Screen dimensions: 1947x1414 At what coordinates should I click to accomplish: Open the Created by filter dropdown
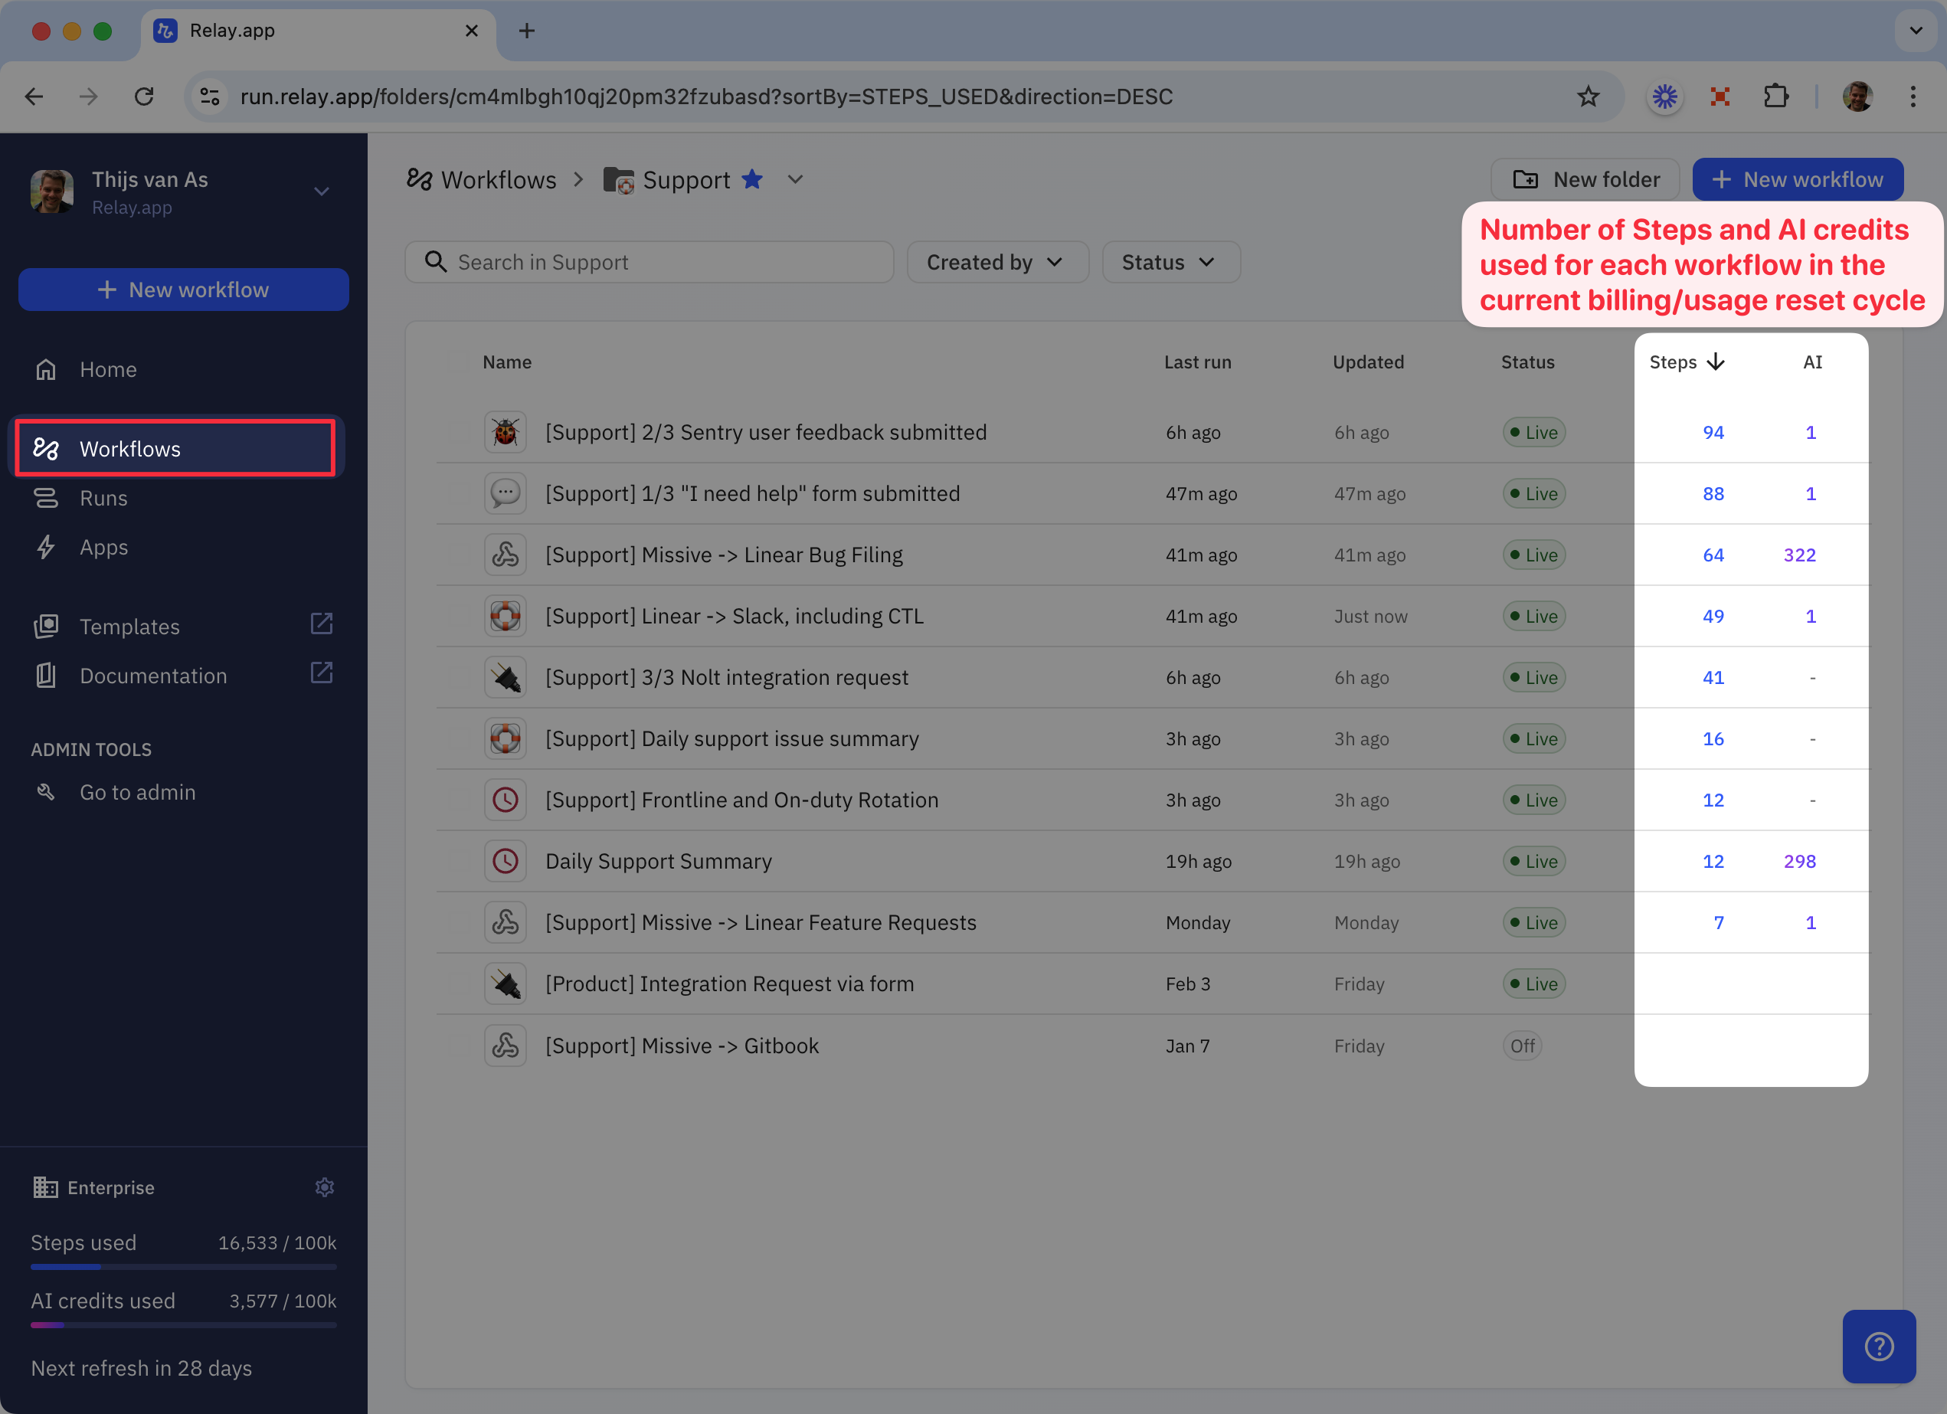(x=996, y=262)
